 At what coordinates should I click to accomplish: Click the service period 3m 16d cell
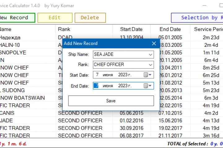[x=211, y=136]
